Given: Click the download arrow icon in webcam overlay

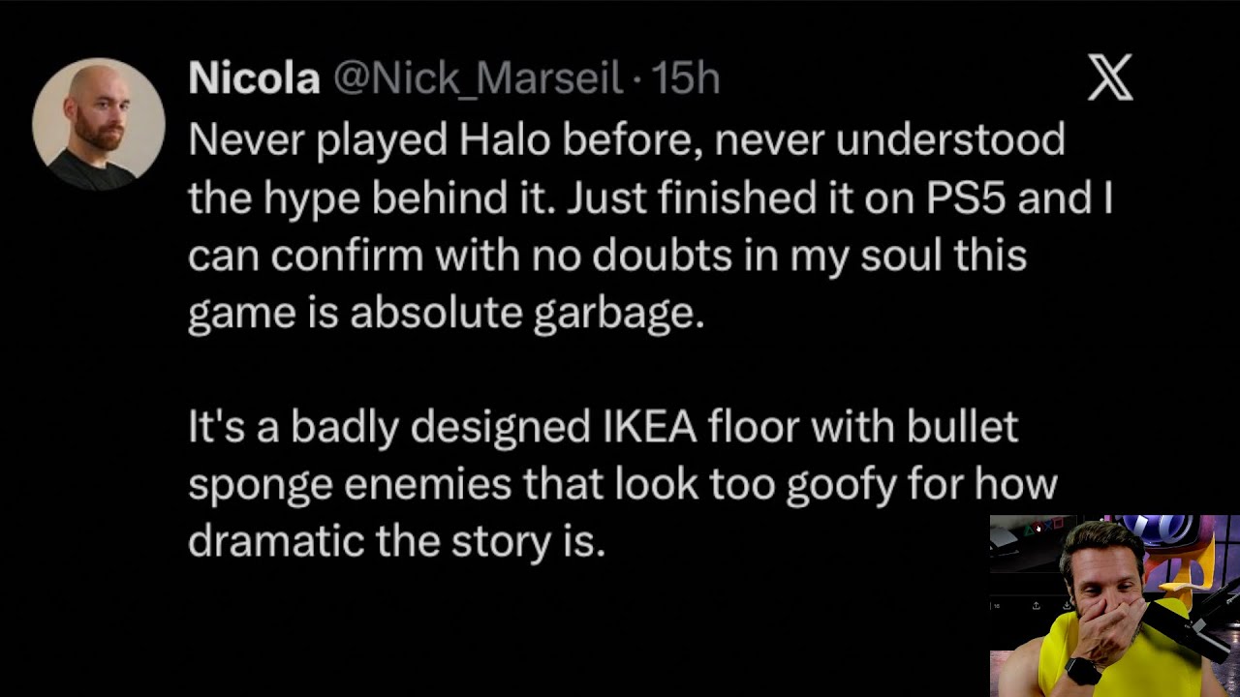Looking at the screenshot, I should coord(1067,606).
